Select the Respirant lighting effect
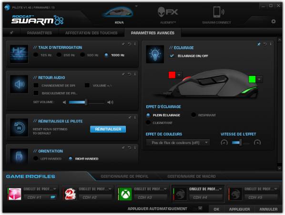Image resolution: width=285 pixels, height=215 pixels. tap(193, 115)
